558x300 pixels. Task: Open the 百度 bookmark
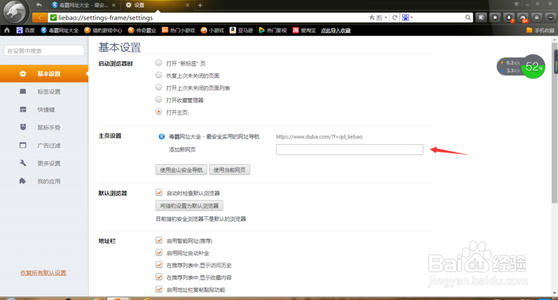[x=25, y=30]
